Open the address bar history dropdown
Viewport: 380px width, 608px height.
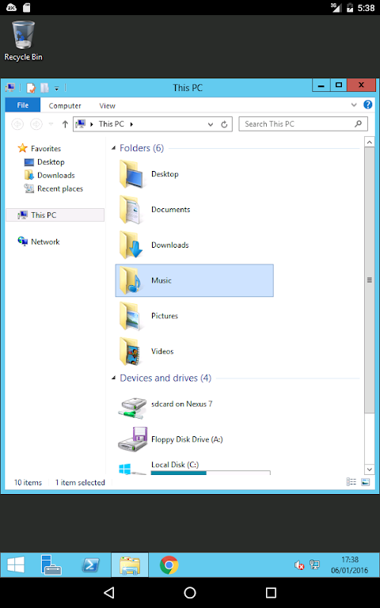(211, 124)
